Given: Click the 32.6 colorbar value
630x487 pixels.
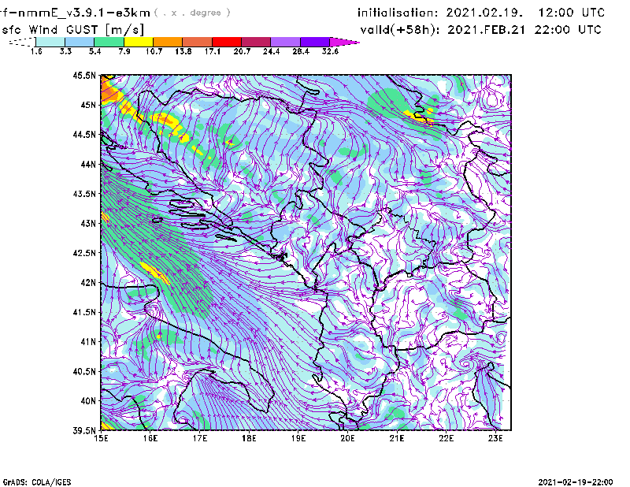Looking at the screenshot, I should coord(330,51).
